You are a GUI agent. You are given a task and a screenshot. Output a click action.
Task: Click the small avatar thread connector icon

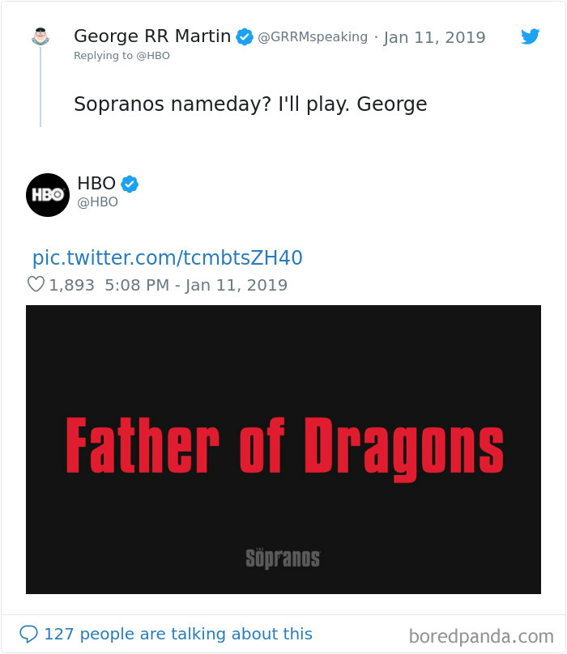point(40,36)
